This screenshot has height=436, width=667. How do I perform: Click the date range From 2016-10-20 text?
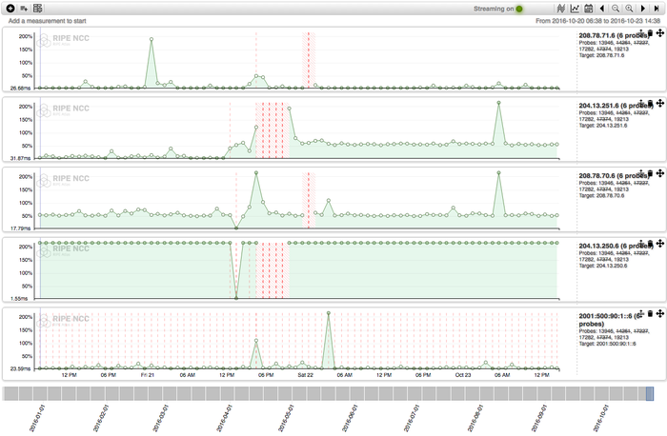597,21
